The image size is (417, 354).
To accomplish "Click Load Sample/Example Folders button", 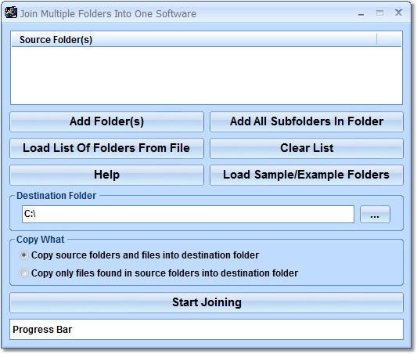I will pyautogui.click(x=307, y=175).
